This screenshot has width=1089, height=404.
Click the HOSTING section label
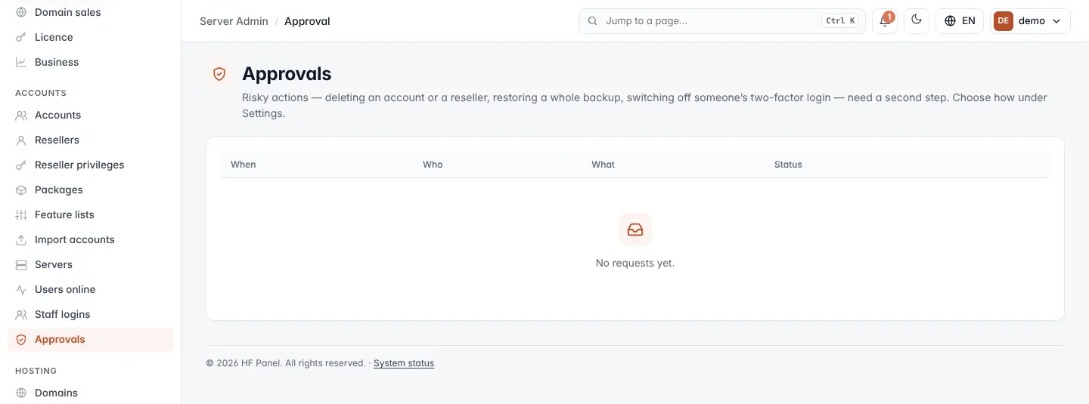[x=36, y=371]
